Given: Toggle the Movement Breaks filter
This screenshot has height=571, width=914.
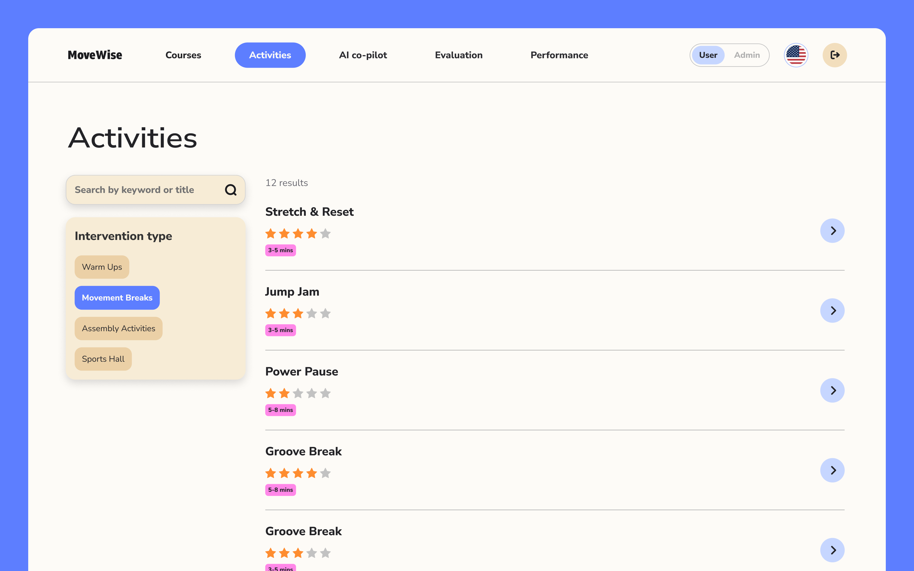Looking at the screenshot, I should 117,297.
